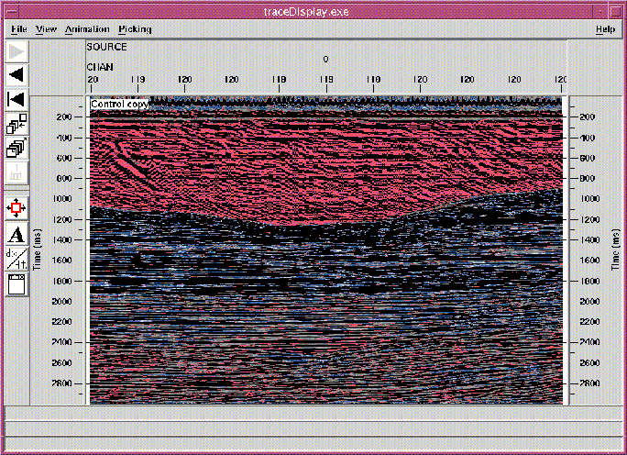This screenshot has width=627, height=455.
Task: Click the 2000 label on right time axis
Action: point(589,301)
